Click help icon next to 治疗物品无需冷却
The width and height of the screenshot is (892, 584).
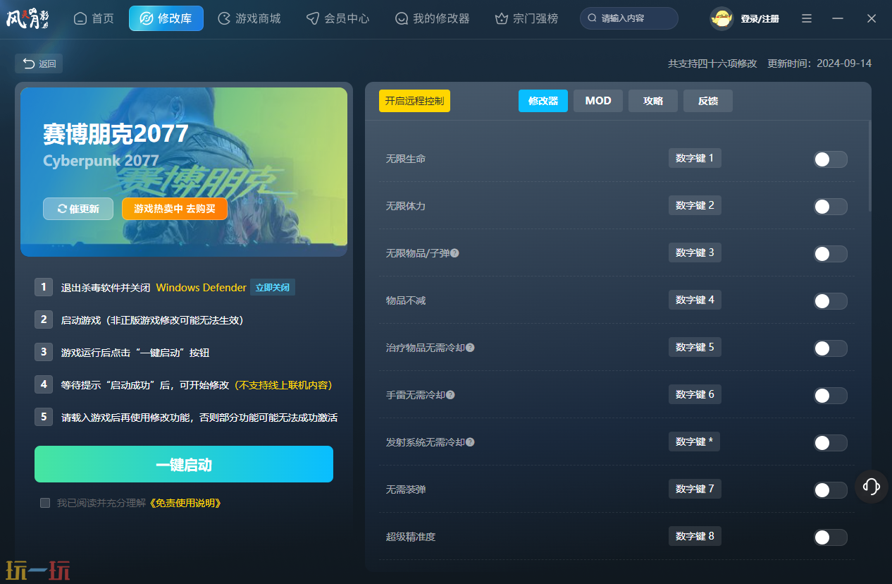click(470, 347)
